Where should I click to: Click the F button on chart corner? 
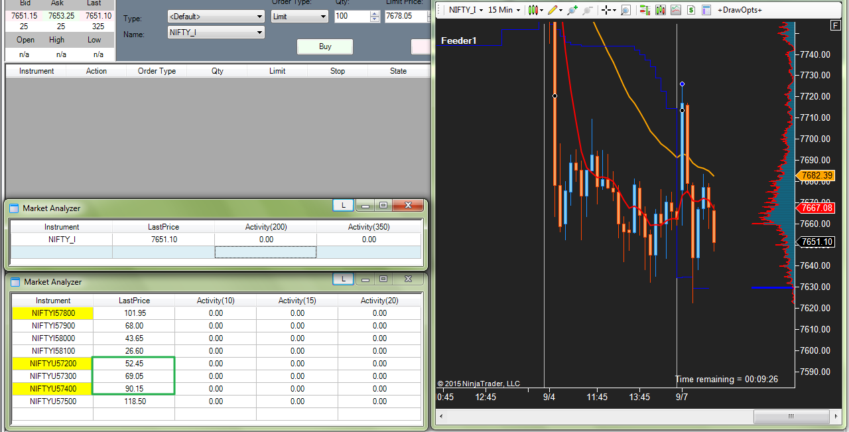point(836,26)
